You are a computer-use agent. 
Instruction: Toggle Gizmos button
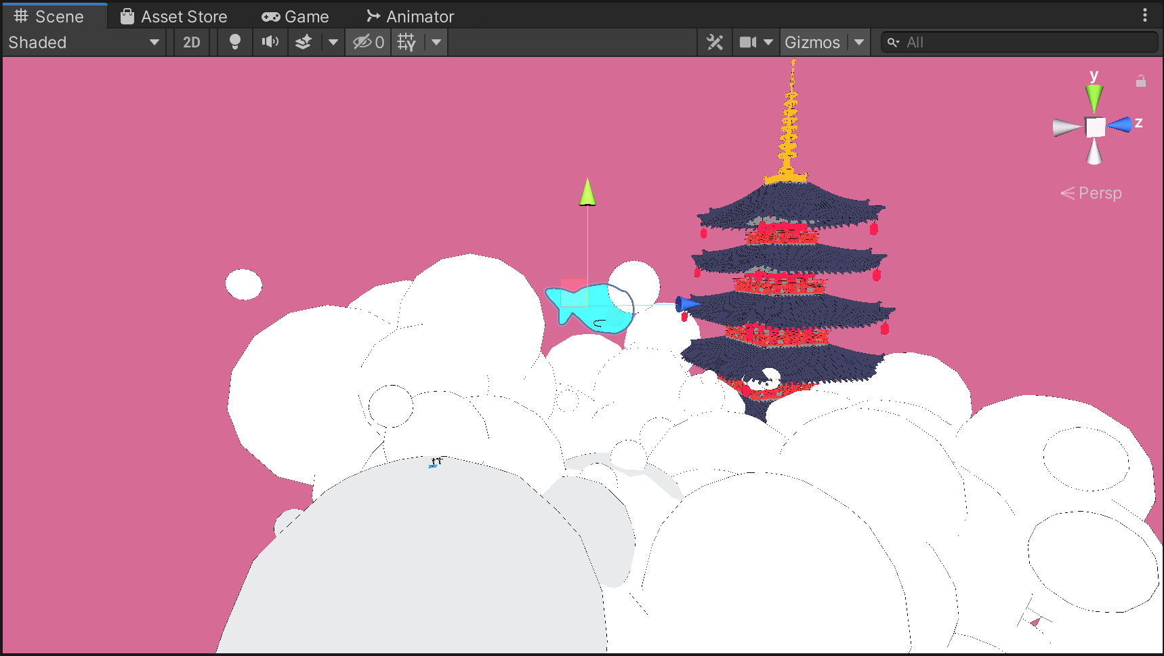click(812, 42)
